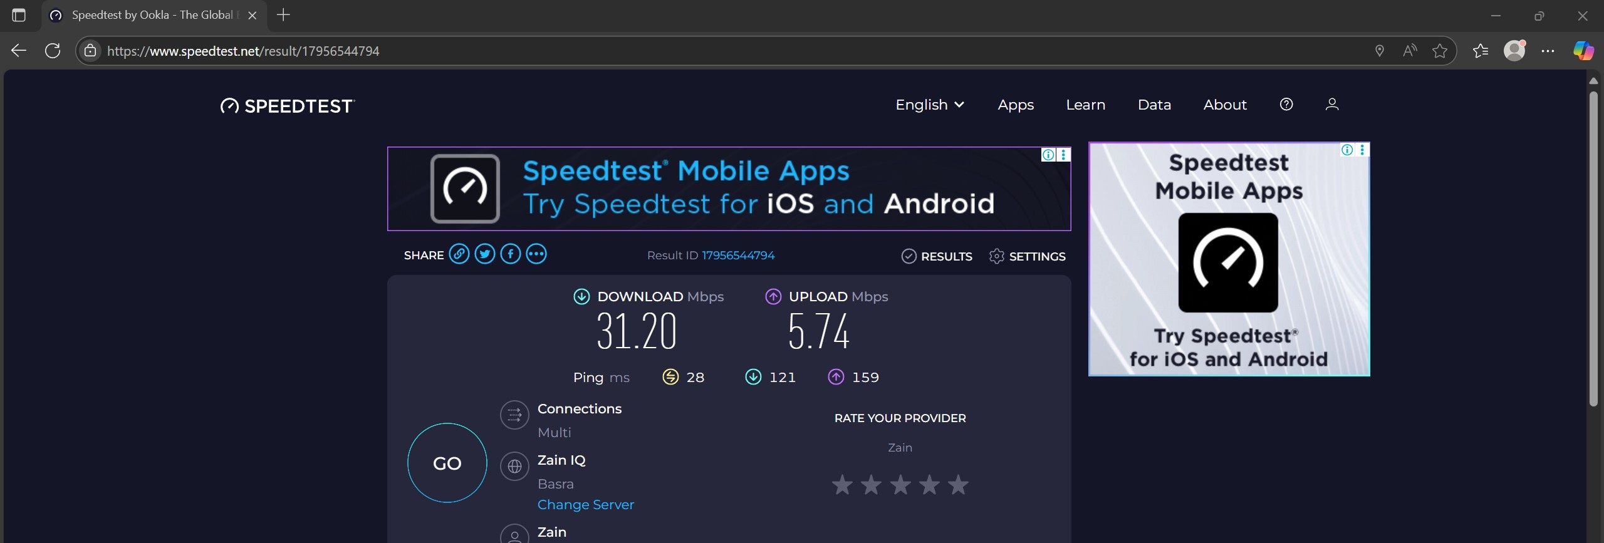The height and width of the screenshot is (543, 1604).
Task: Click the Change Server link
Action: pos(586,505)
